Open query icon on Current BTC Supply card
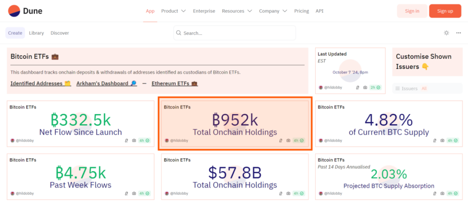 [435, 140]
